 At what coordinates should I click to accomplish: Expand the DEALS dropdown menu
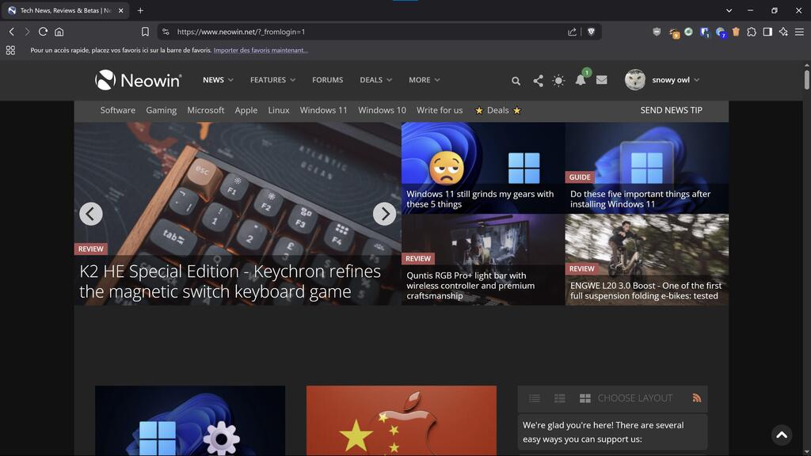click(375, 80)
